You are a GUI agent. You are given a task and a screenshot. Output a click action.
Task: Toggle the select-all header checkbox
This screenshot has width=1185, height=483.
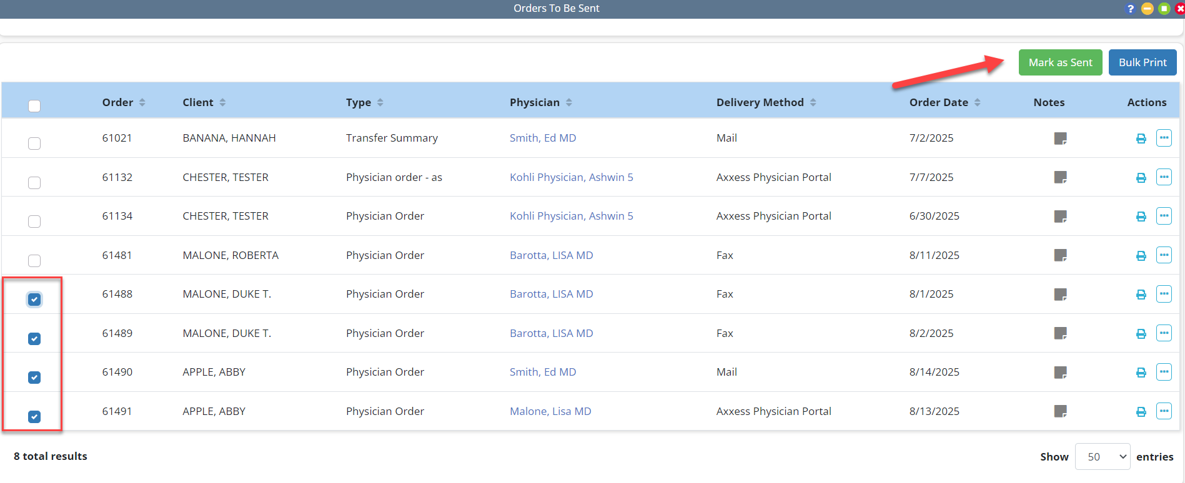[x=34, y=106]
